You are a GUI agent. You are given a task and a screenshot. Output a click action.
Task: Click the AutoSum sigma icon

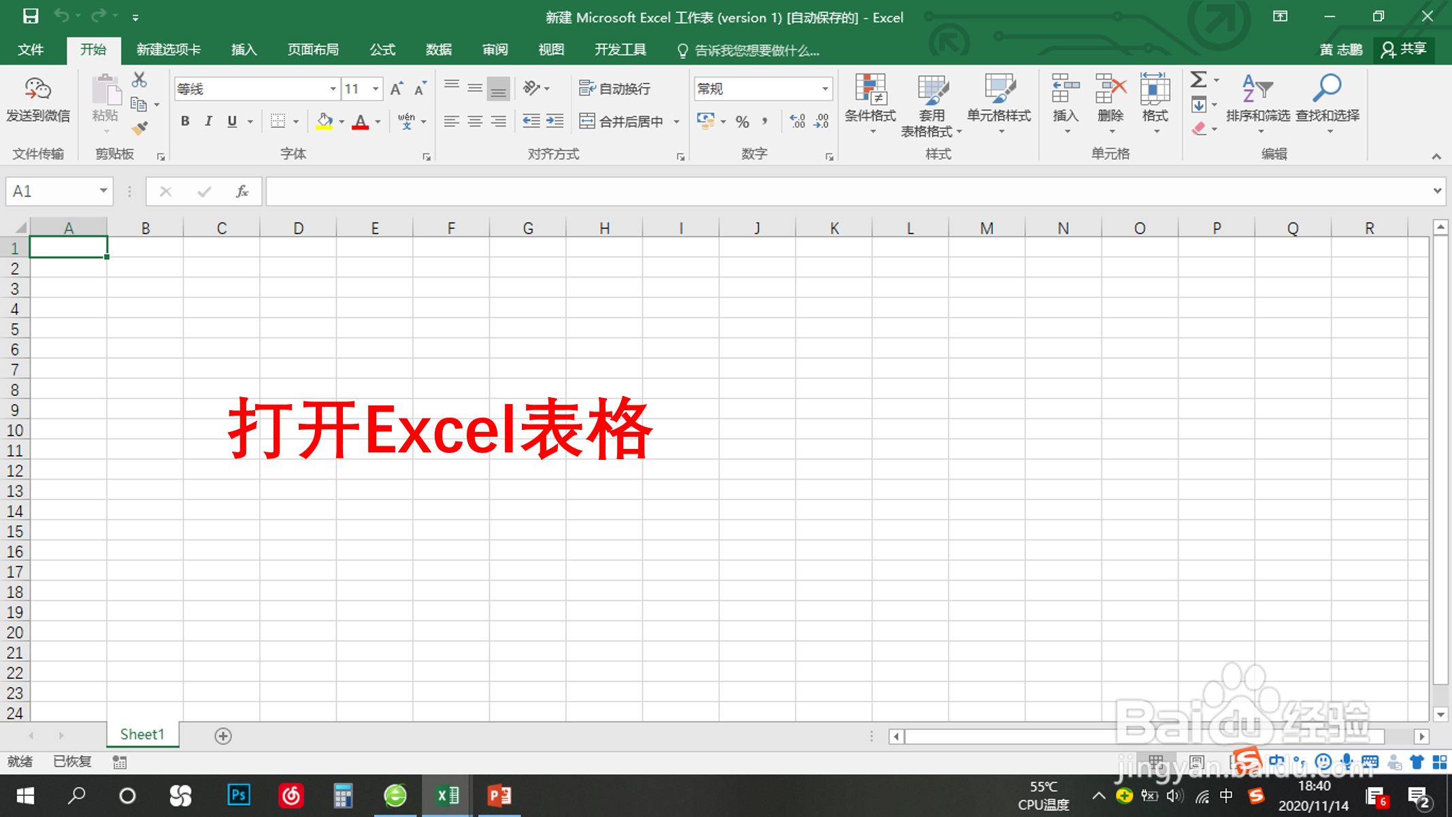[1198, 80]
